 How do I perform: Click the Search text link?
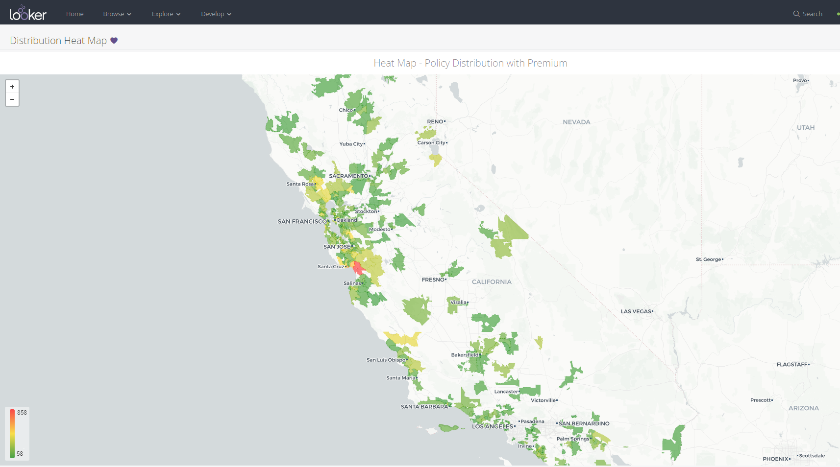coord(812,14)
